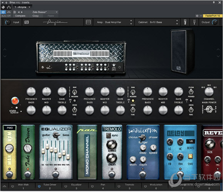Flip the Modulation chorus/phaser switch
Screen dimensions: 223x192
[142, 137]
